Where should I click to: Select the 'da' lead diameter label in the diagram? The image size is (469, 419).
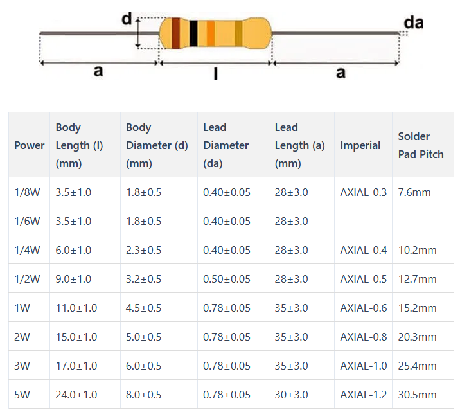tap(413, 23)
